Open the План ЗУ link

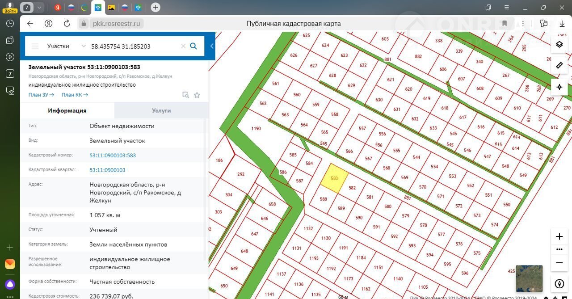[x=41, y=95]
